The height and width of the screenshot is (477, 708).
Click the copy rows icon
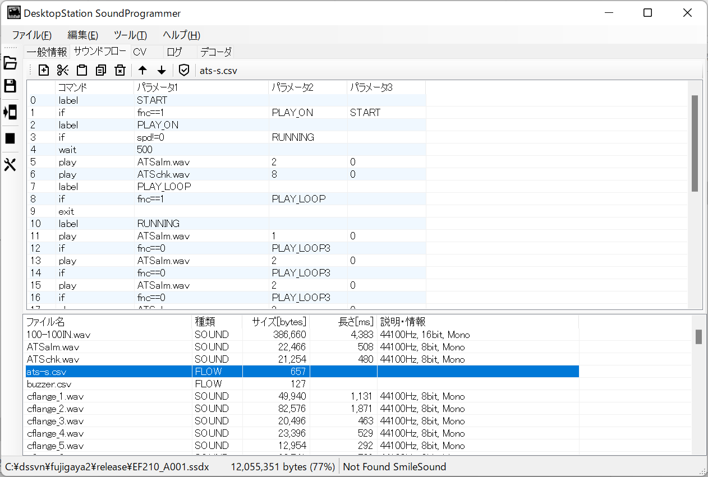(101, 70)
